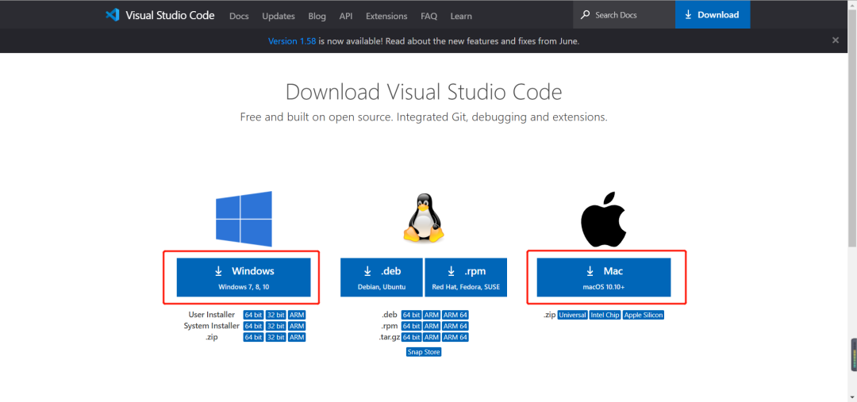
Task: Download the .rpm package button
Action: pyautogui.click(x=466, y=278)
